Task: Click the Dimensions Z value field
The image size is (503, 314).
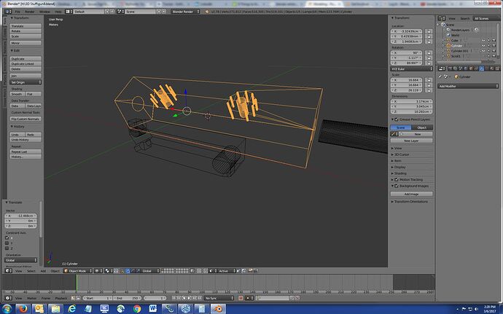Action: click(412, 111)
